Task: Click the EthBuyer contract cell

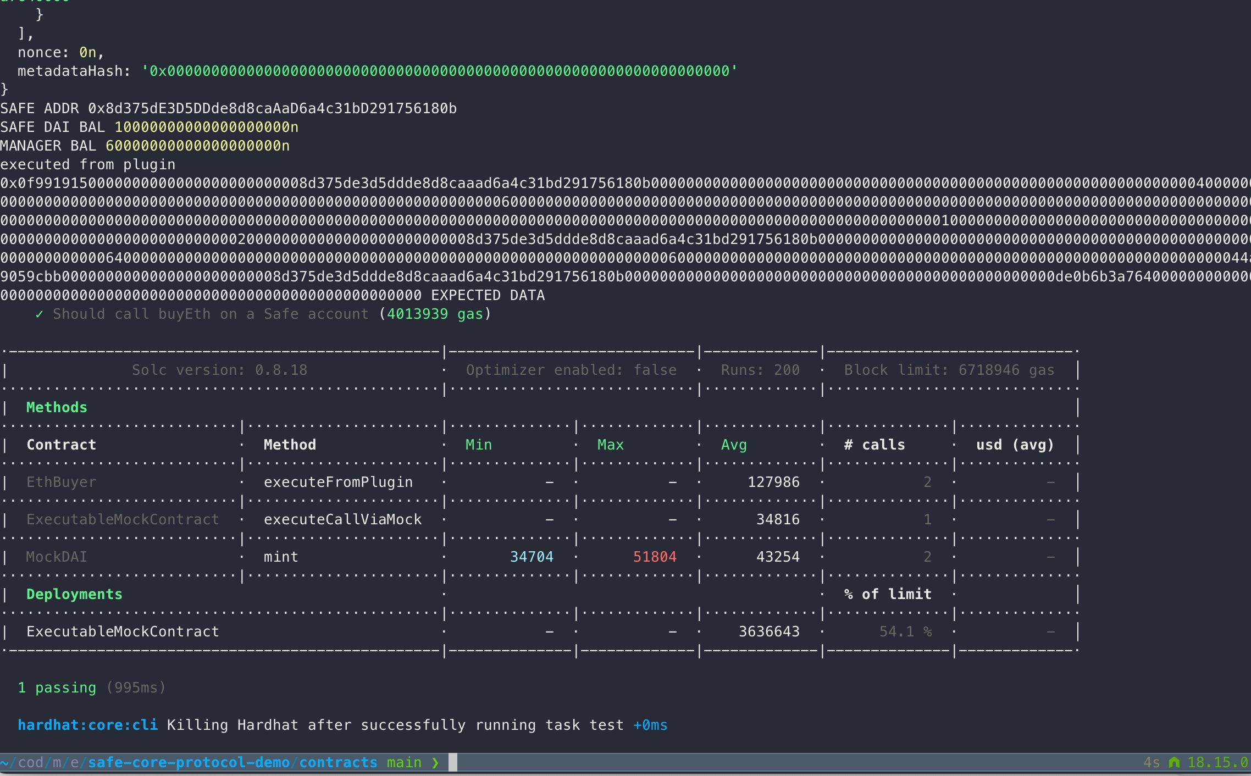Action: (x=62, y=482)
